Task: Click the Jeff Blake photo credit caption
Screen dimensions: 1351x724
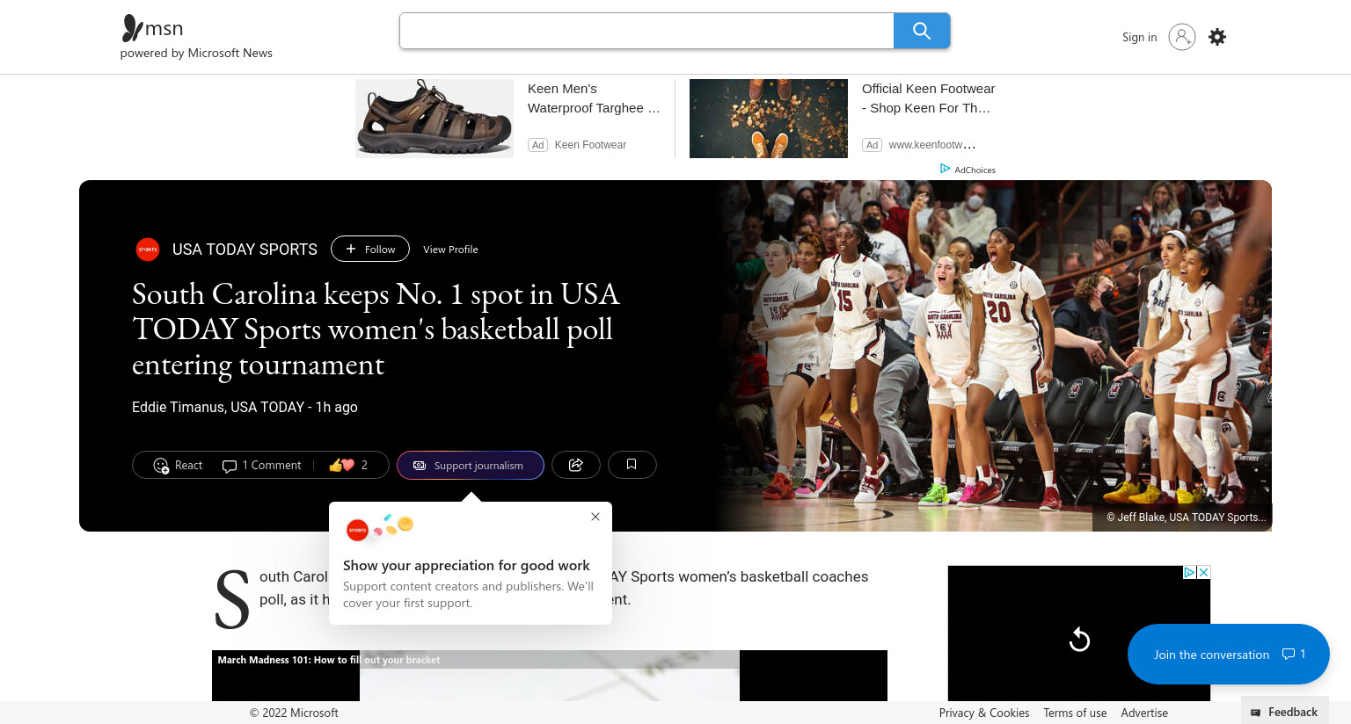Action: [1183, 518]
